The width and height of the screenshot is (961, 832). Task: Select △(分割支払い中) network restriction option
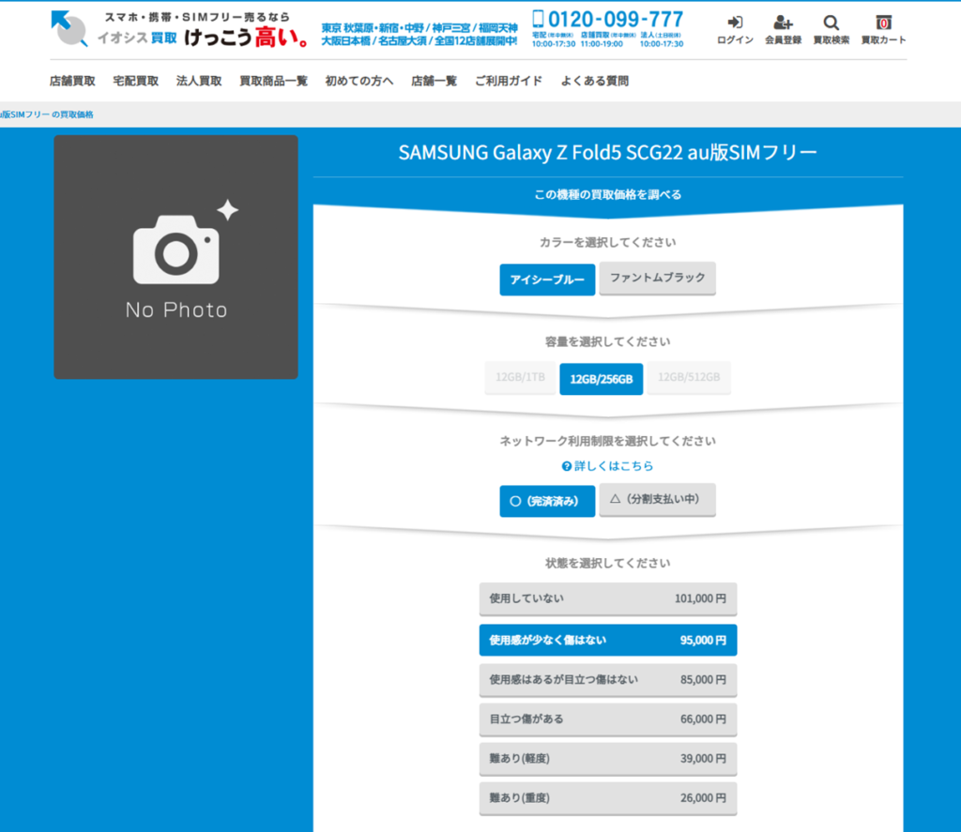tap(657, 499)
